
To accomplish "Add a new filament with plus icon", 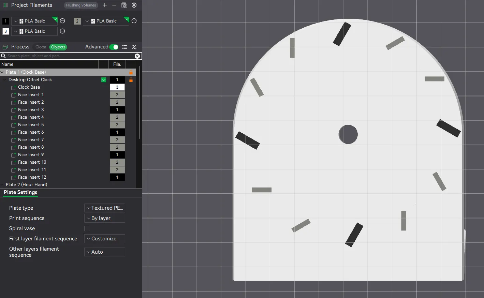I will 105,5.
